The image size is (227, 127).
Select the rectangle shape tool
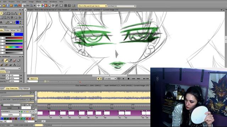tap(9, 13)
